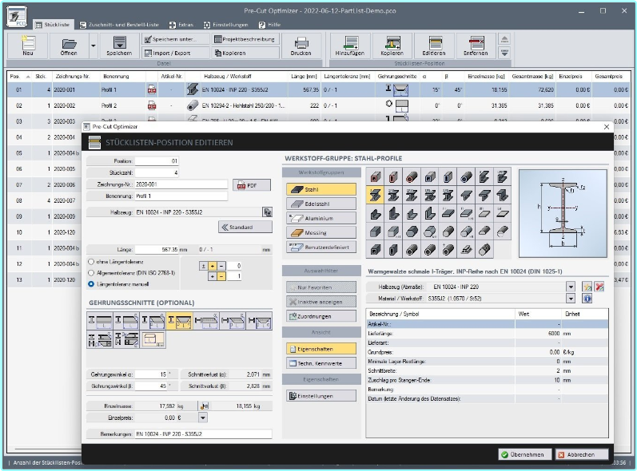Select the red square hollow section profile icon
The width and height of the screenshot is (637, 471).
coord(375,177)
